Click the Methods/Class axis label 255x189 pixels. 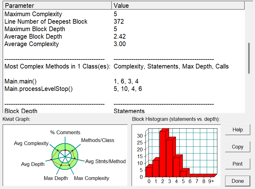97,140
